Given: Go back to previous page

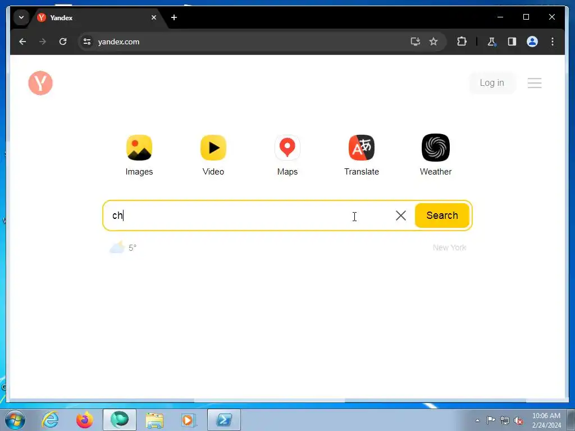Looking at the screenshot, I should pos(22,42).
